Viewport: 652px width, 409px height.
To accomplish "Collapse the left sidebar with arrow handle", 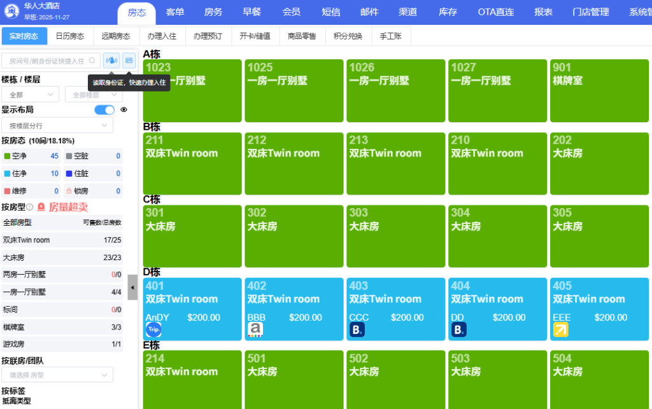I will [x=132, y=288].
